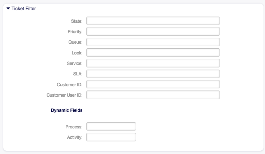Open the Service selection field
This screenshot has width=265, height=154.
click(x=153, y=63)
